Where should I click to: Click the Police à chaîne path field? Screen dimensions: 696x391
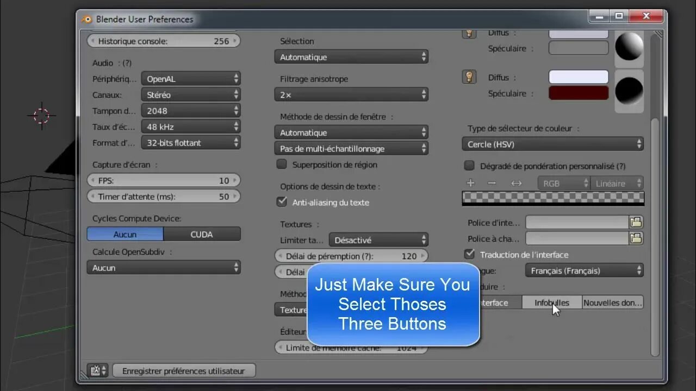[x=577, y=238]
